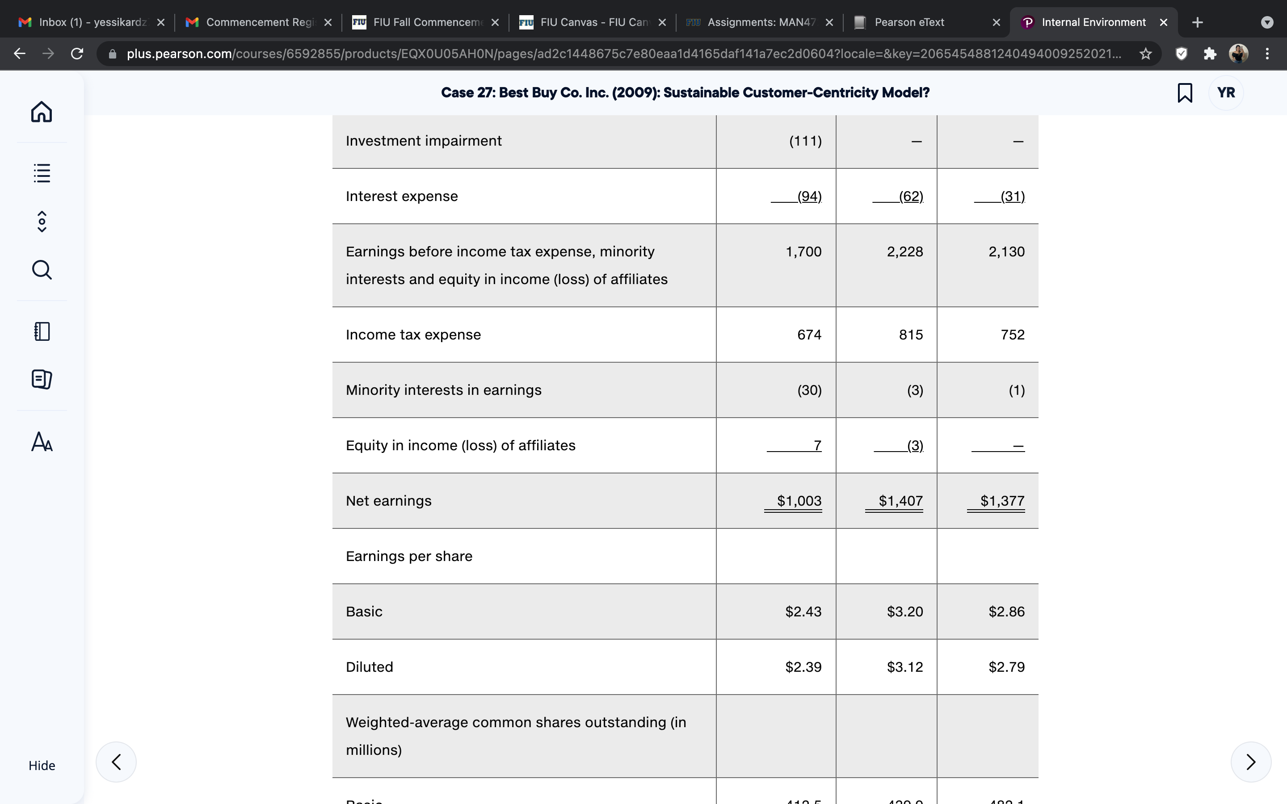Click the $2.86 basic EPS value
This screenshot has height=804, width=1287.
[1007, 611]
